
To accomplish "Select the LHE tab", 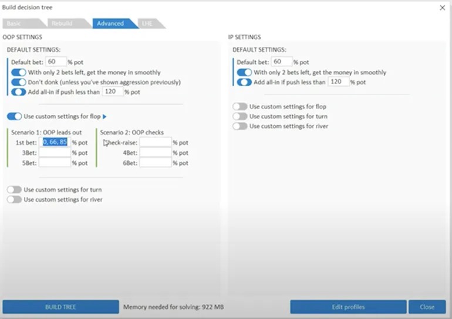I will (x=149, y=23).
